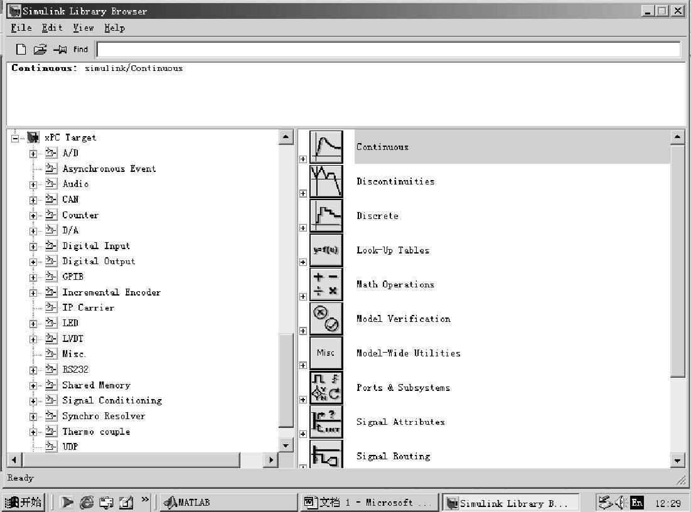Click the IP Carrier library node icon
This screenshot has width=691, height=512.
(x=51, y=307)
